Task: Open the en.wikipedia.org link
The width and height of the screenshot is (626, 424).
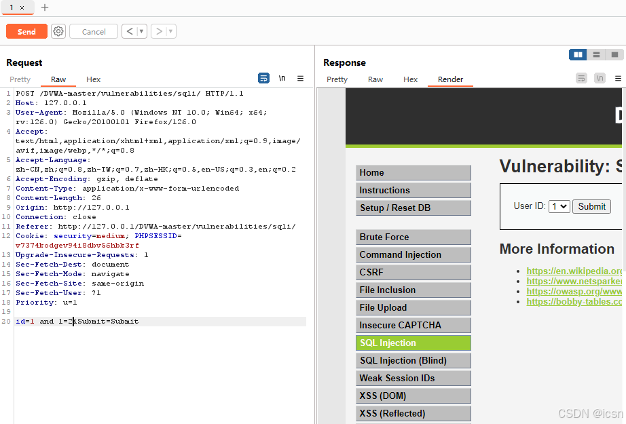Action: 574,271
